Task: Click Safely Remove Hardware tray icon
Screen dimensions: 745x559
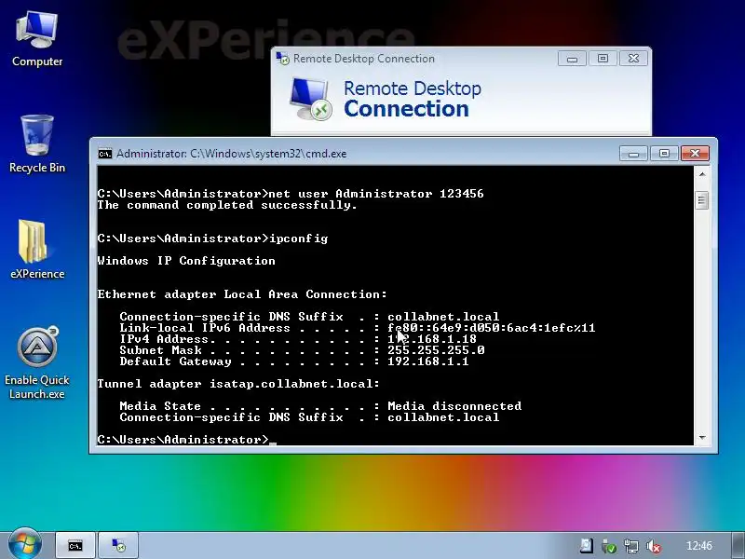Action: click(609, 546)
